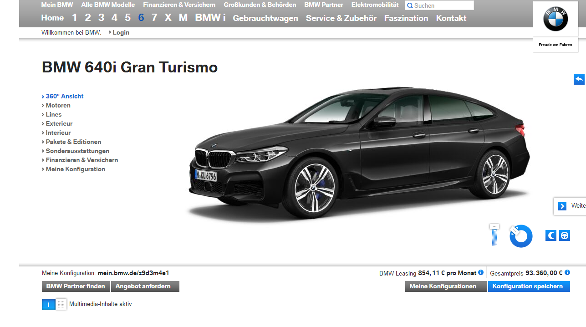Select the 5 series nav item
The width and height of the screenshot is (586, 327).
(x=128, y=18)
